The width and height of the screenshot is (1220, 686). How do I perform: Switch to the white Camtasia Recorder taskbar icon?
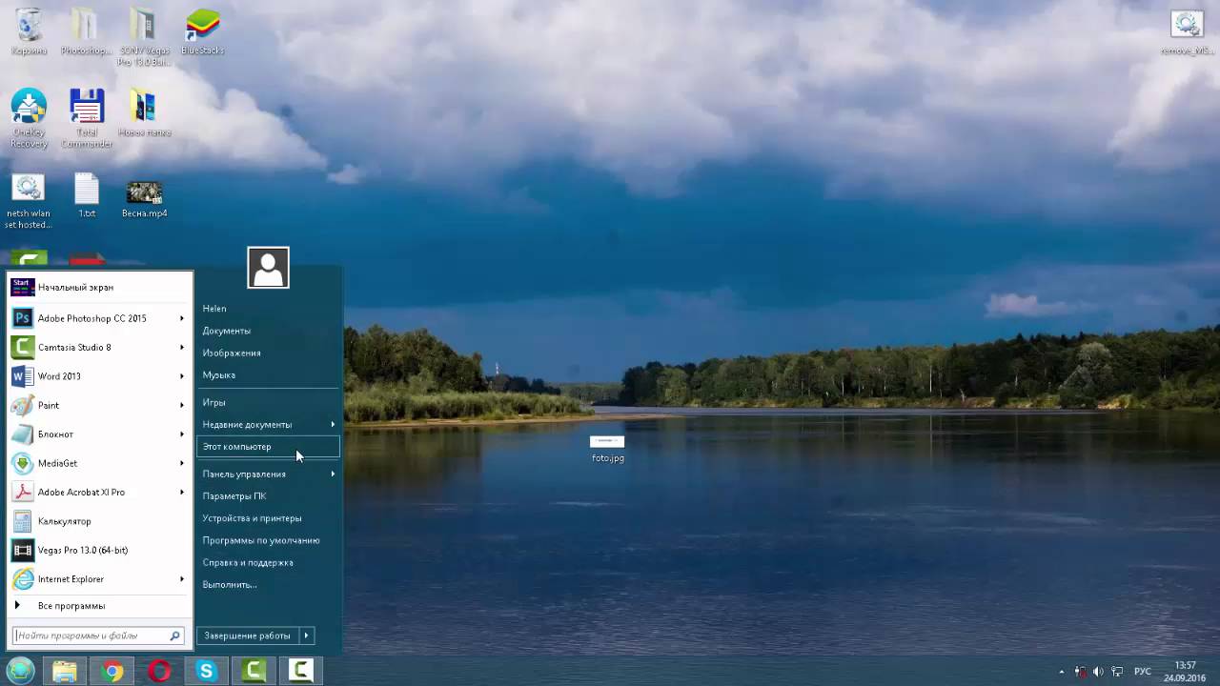300,671
